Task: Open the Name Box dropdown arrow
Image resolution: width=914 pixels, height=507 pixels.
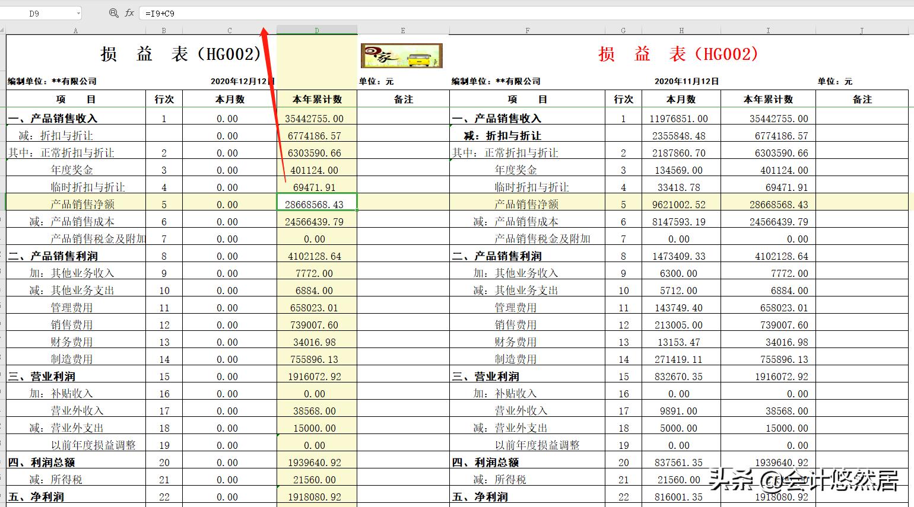Action: click(x=78, y=12)
